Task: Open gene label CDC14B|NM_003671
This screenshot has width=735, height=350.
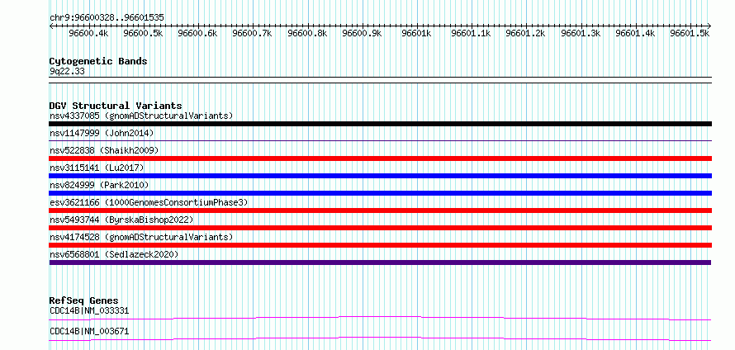Action: coord(89,332)
